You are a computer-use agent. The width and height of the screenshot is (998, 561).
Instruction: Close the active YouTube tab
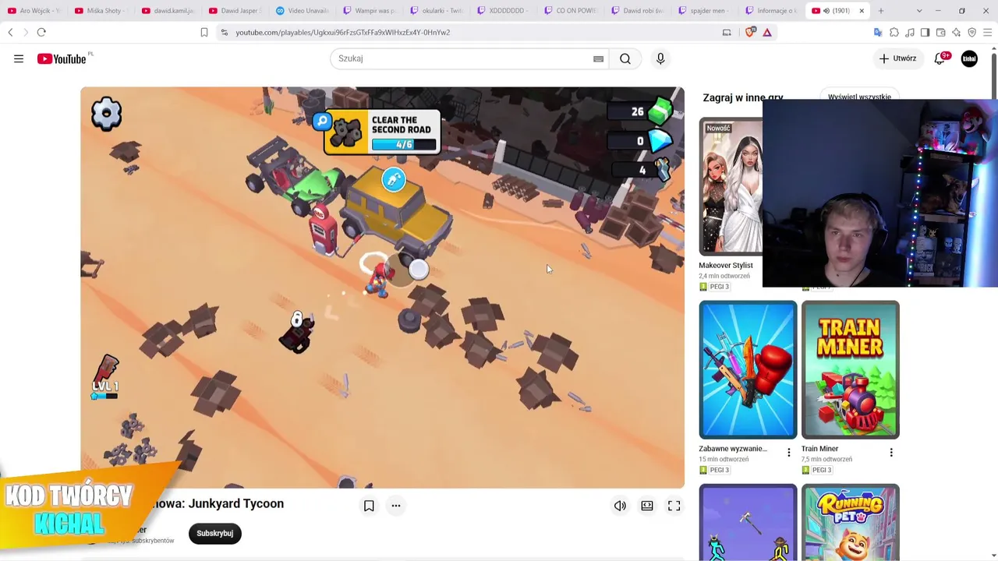[862, 11]
